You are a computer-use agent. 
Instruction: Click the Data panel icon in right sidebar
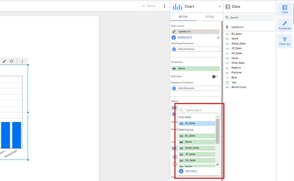pyautogui.click(x=285, y=9)
